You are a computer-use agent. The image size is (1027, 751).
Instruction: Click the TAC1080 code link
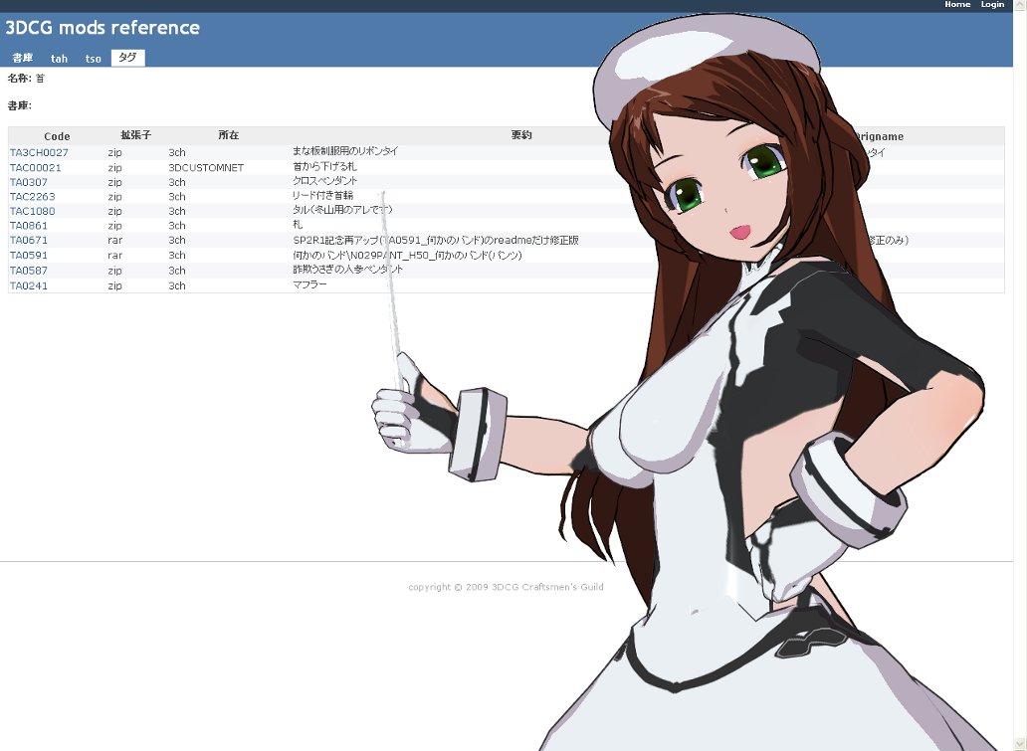pos(32,211)
